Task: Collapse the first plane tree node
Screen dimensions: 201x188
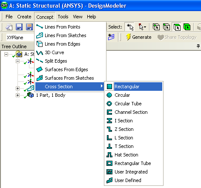Action: tap(17, 61)
